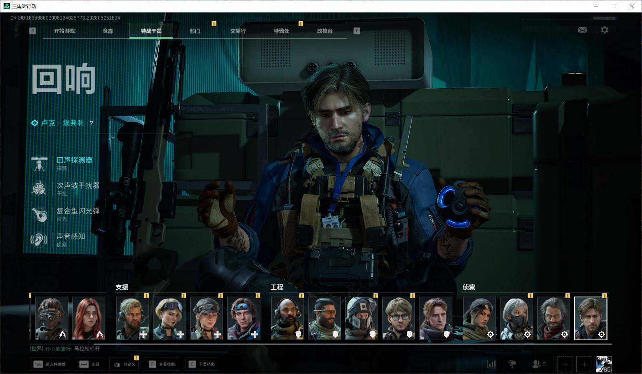Click the Q previous-tab key icon
This screenshot has width=642, height=374.
33,31
